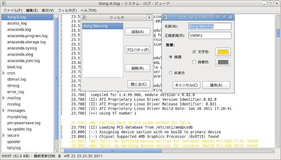Click the log pane scrollbar's up arrow
Image resolution: width=281 pixels, height=160 pixels.
[x=278, y=17]
